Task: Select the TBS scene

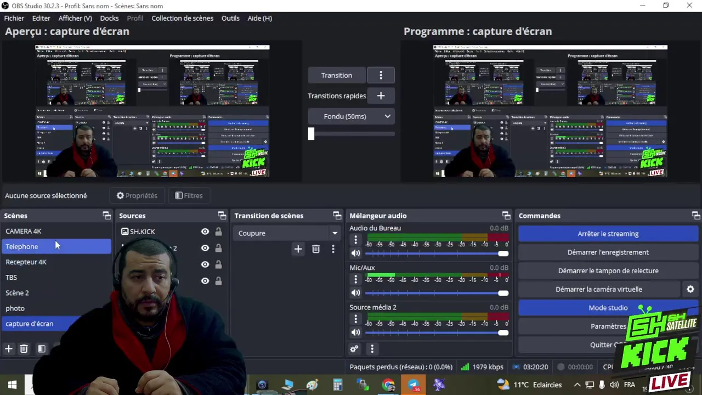Action: (x=57, y=277)
